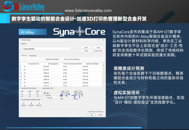Click the 虚拟实验闭环 heading
This screenshot has height=130, width=189.
(x=126, y=93)
